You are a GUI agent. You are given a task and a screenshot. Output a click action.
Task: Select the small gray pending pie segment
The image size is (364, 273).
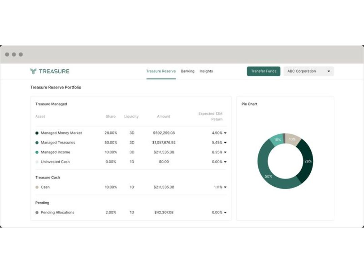coord(284,139)
